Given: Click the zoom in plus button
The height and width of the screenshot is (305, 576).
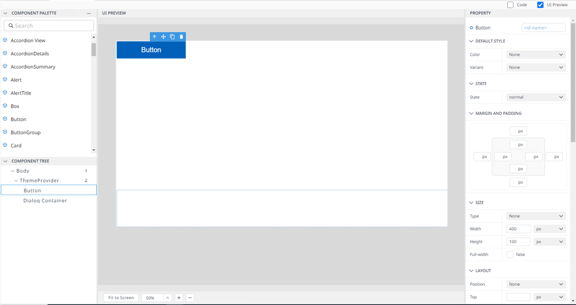Looking at the screenshot, I should point(179,298).
